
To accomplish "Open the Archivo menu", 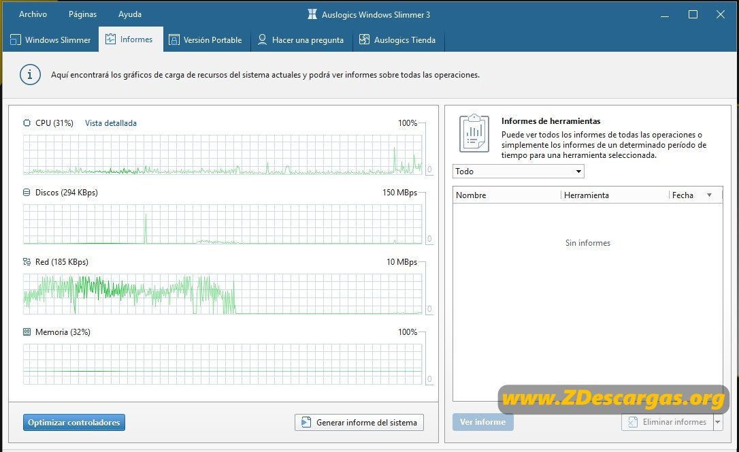I will coord(33,14).
